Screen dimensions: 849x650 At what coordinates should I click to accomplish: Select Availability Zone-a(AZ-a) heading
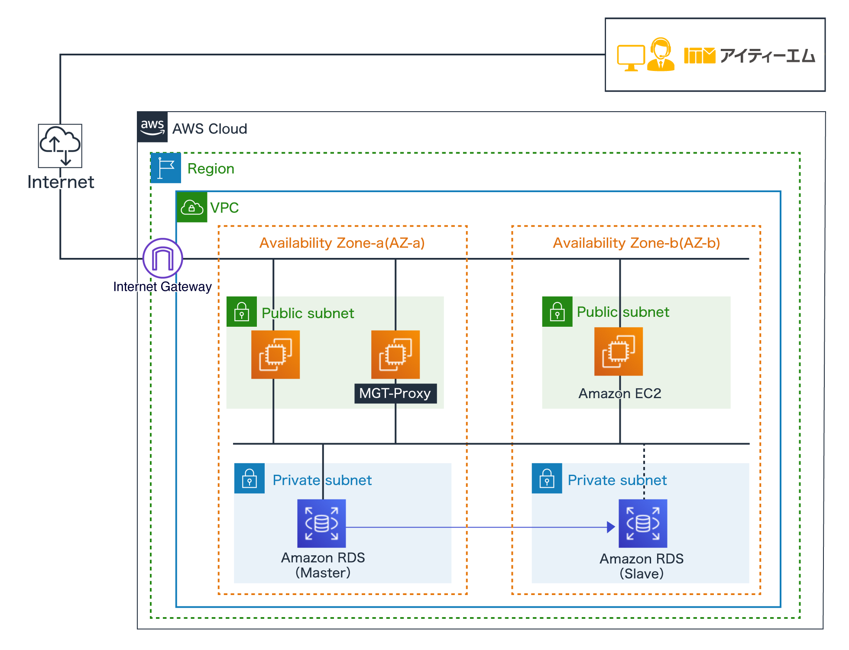pyautogui.click(x=342, y=243)
